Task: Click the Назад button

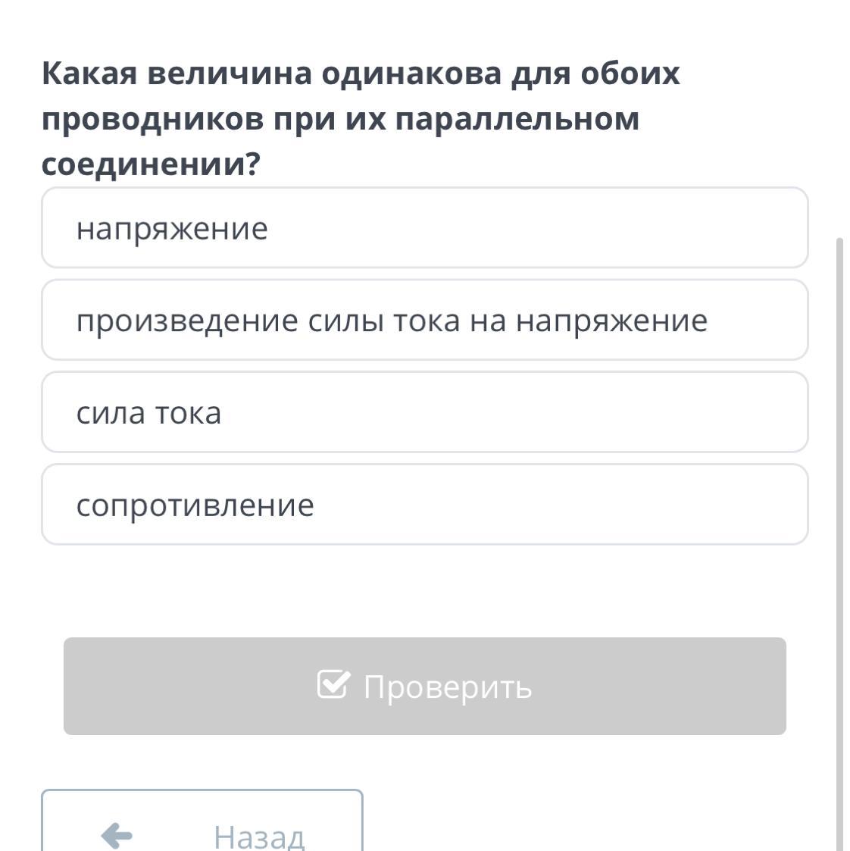Action: click(202, 834)
